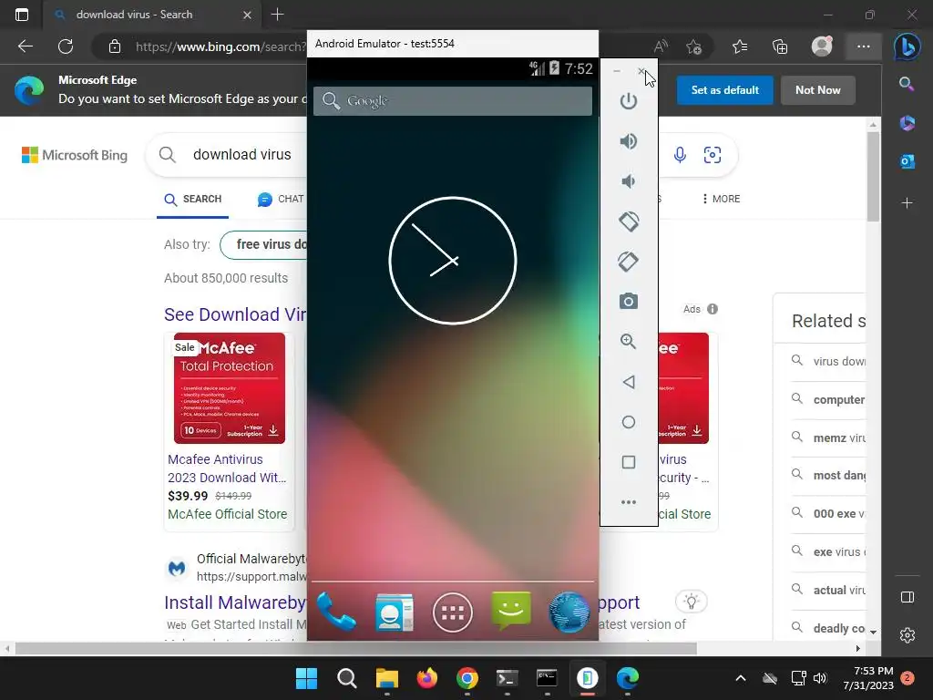The height and width of the screenshot is (700, 933).
Task: Open new tab in Edge
Action: [277, 15]
